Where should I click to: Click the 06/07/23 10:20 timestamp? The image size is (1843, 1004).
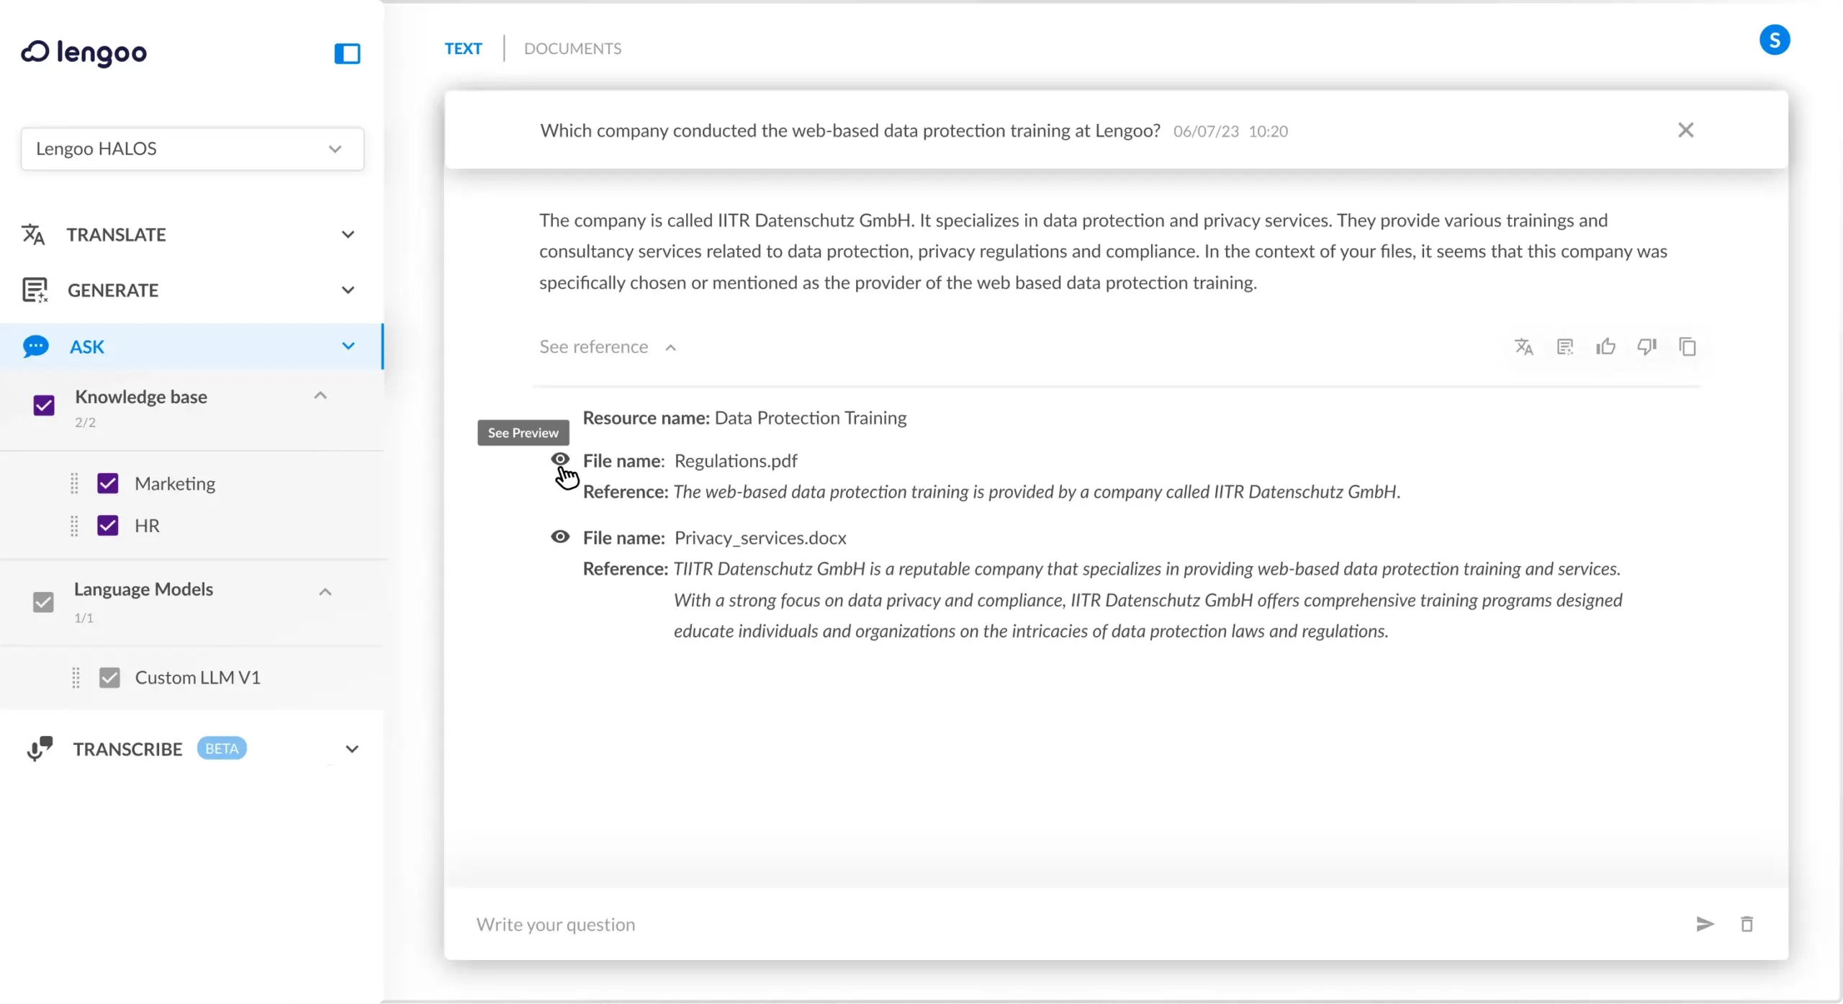pyautogui.click(x=1230, y=131)
